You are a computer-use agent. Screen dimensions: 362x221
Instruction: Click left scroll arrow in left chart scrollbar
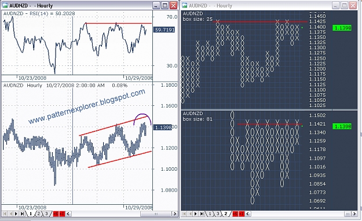(x=68, y=214)
